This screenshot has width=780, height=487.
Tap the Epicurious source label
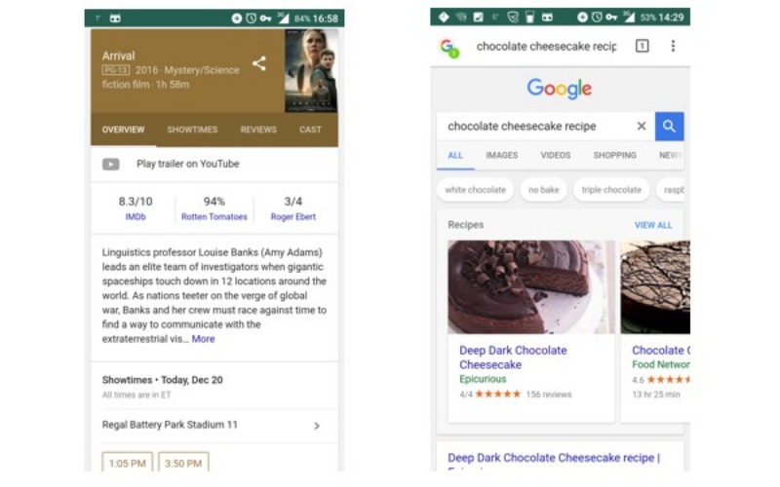(483, 379)
